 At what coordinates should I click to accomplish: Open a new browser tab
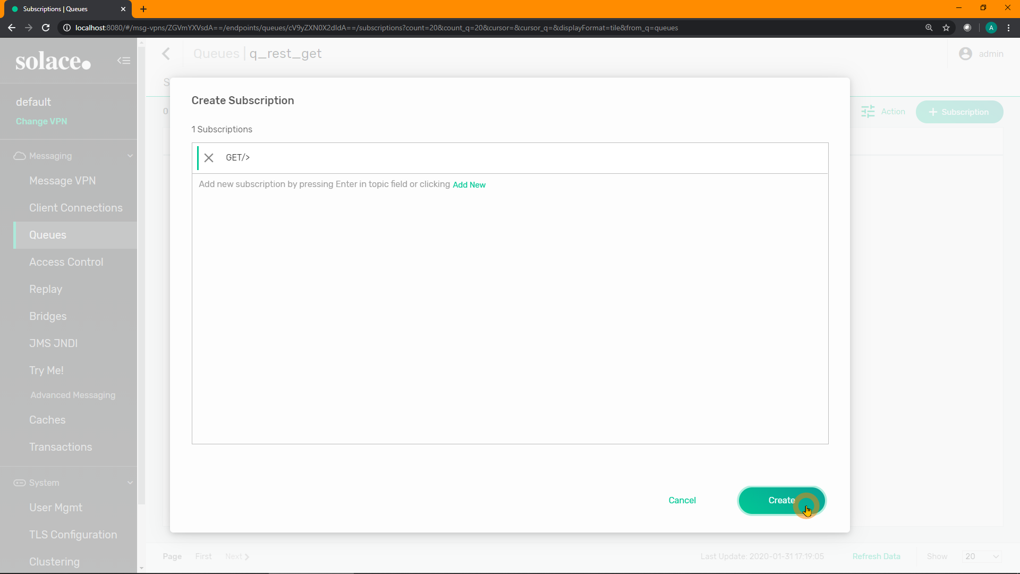point(143,9)
